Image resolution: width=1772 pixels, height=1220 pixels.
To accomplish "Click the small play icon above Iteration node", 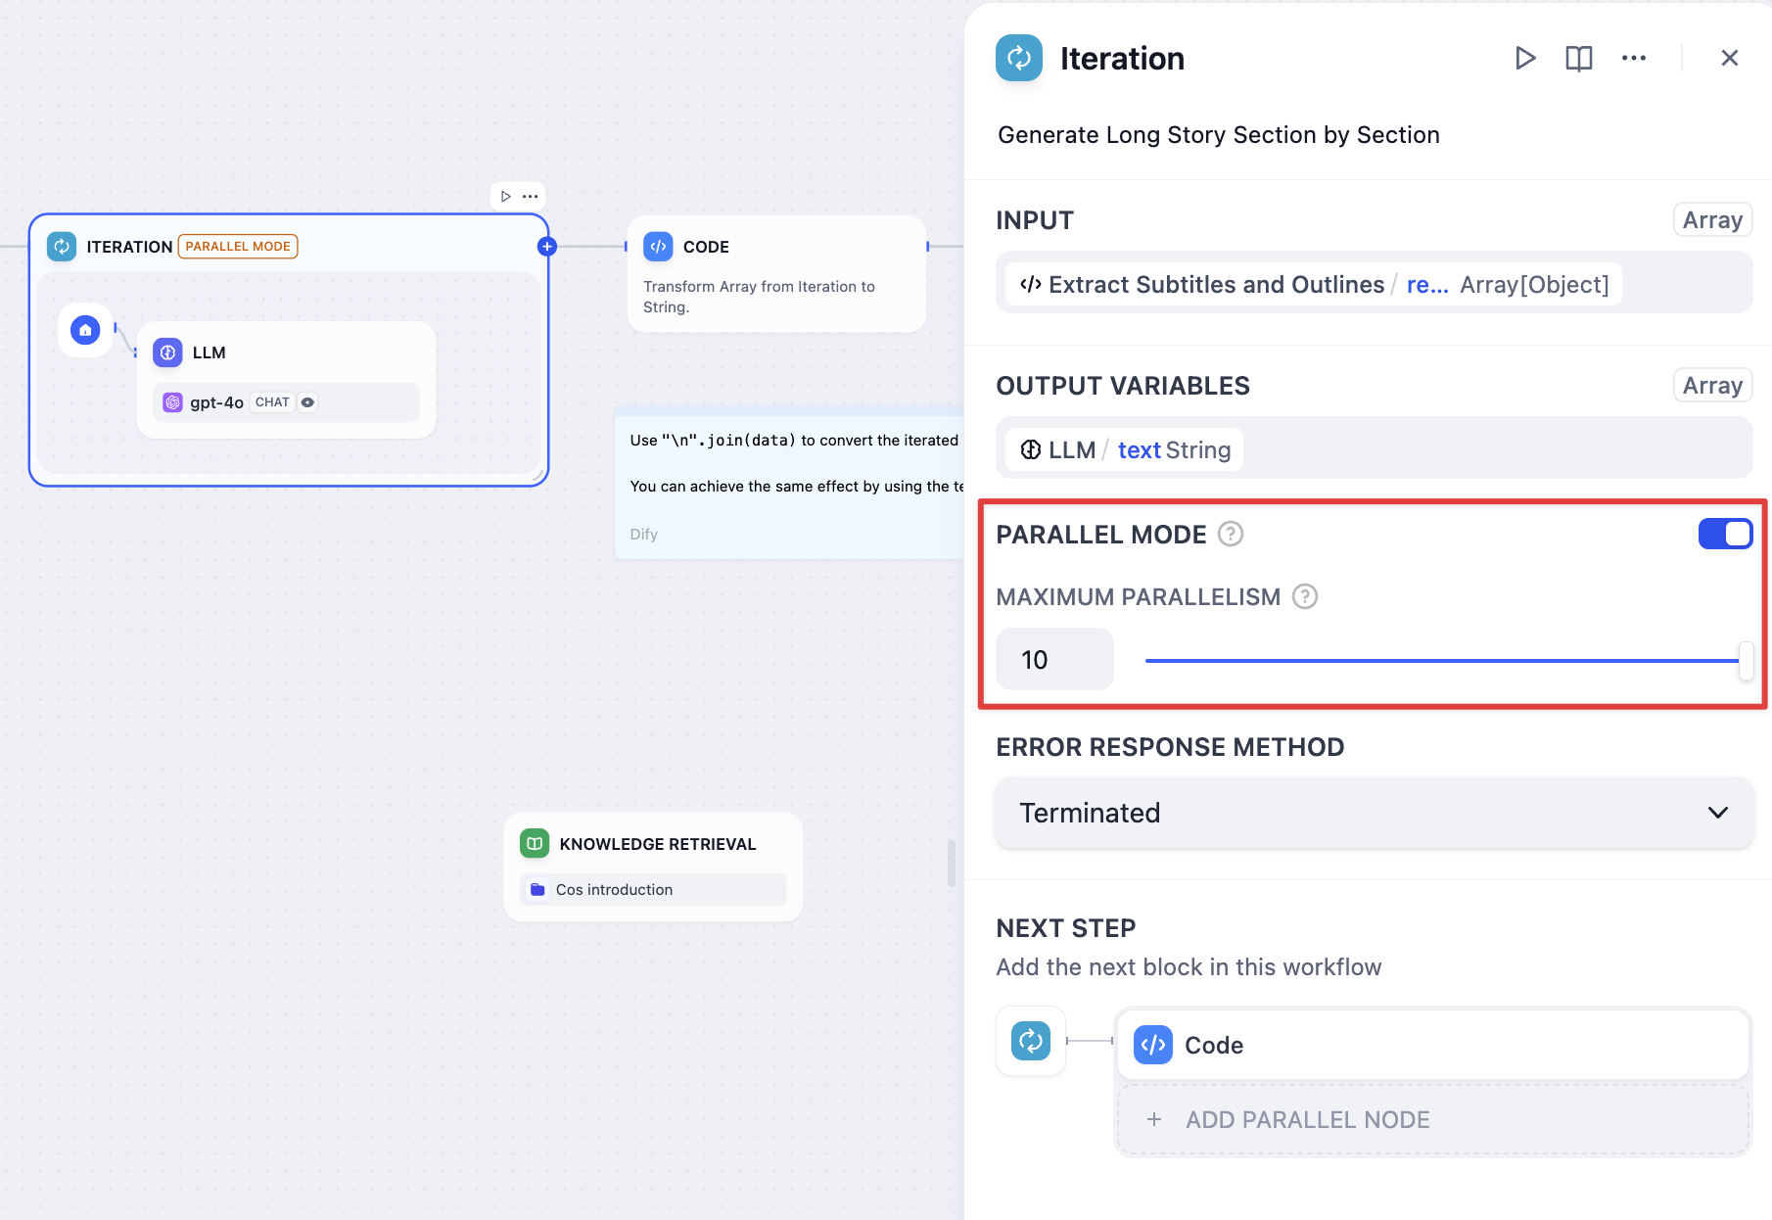I will 505,197.
